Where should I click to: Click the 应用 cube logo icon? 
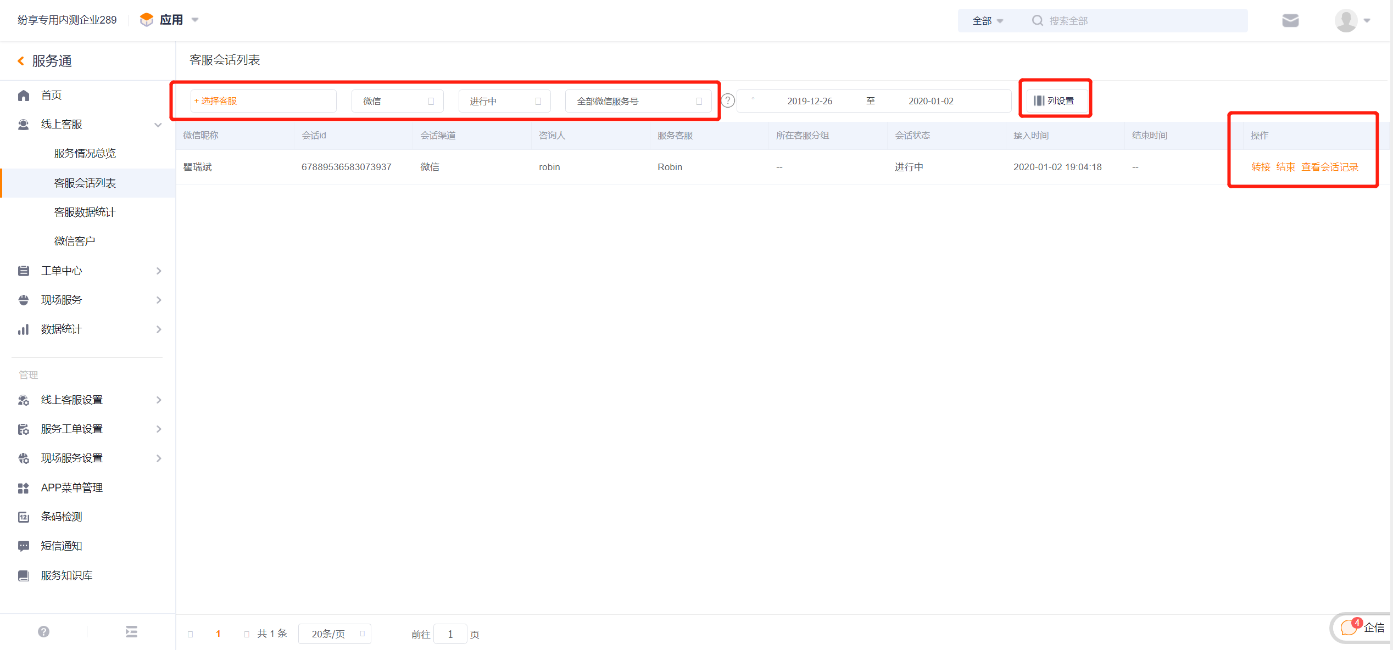coord(147,20)
